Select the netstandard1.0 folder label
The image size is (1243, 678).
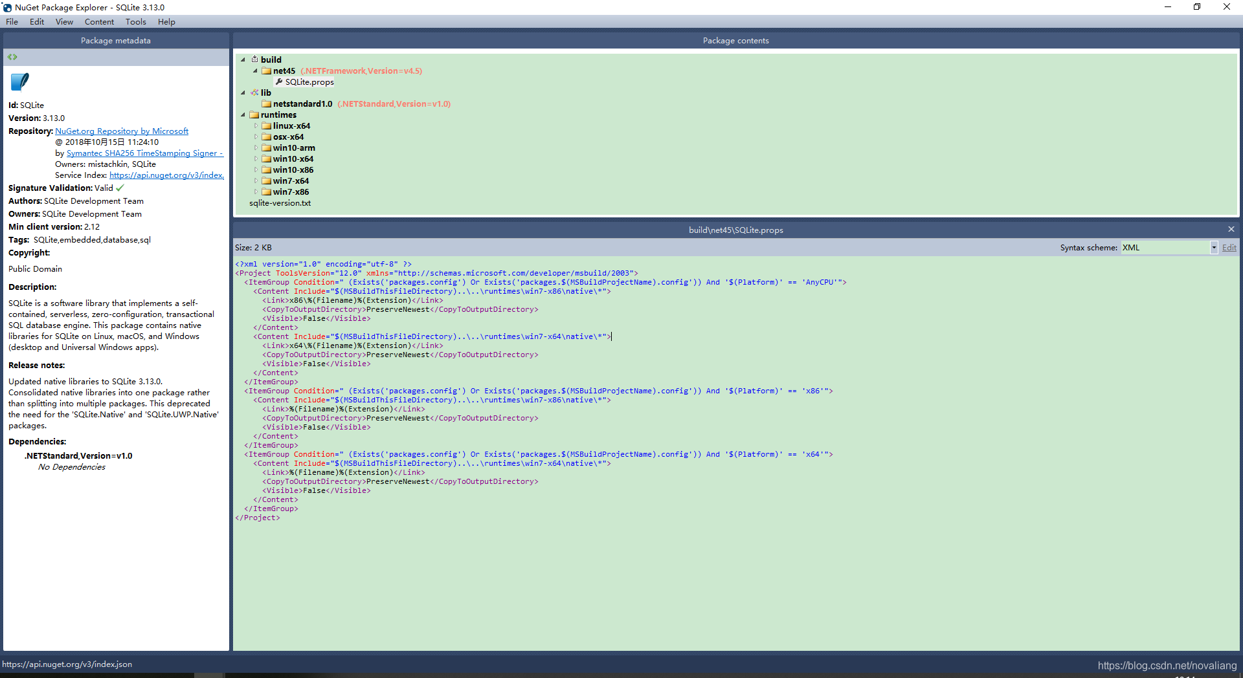302,104
